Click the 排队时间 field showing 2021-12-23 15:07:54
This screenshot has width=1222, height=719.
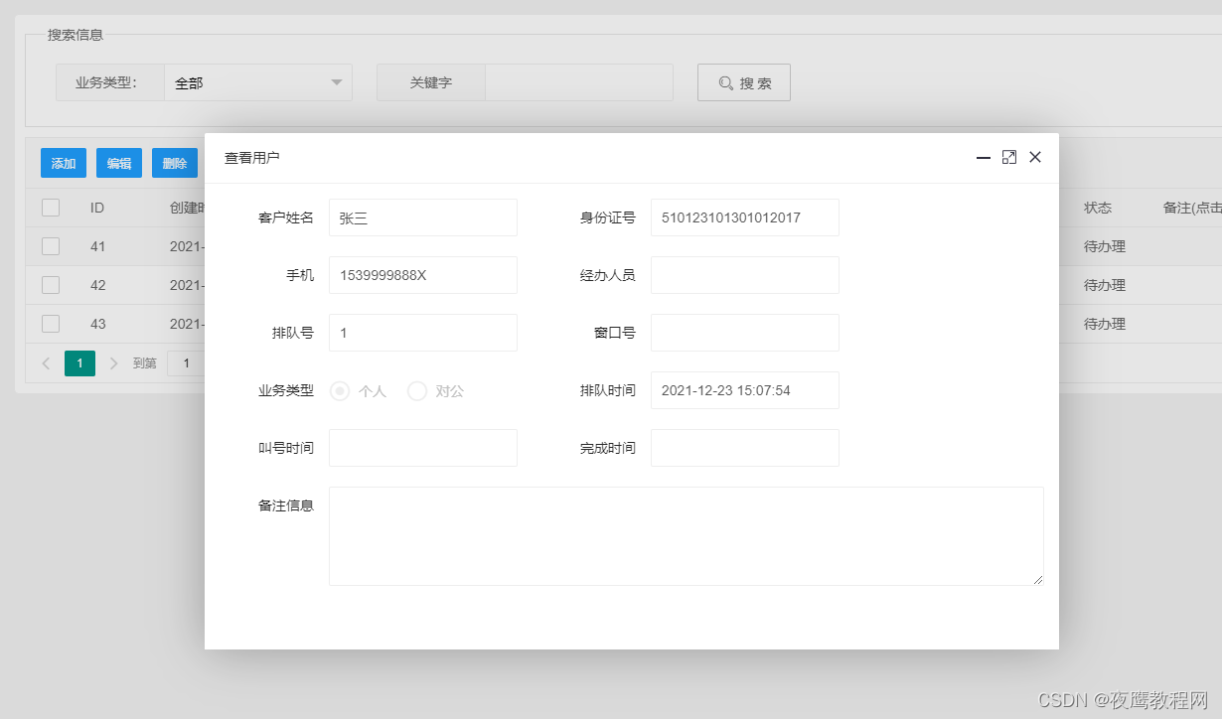(745, 390)
